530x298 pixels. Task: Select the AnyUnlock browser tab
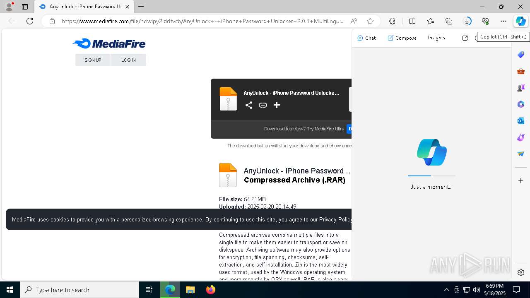pyautogui.click(x=84, y=7)
